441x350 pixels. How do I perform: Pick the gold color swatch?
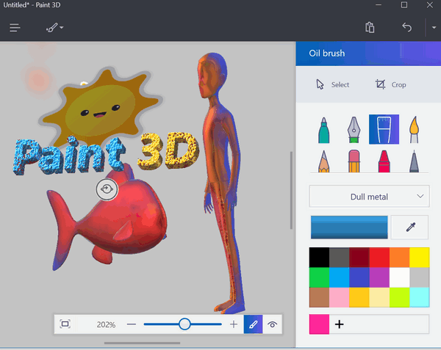click(359, 297)
